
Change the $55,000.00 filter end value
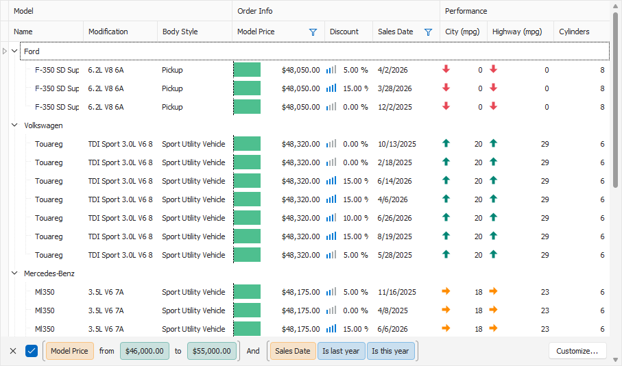click(x=211, y=351)
